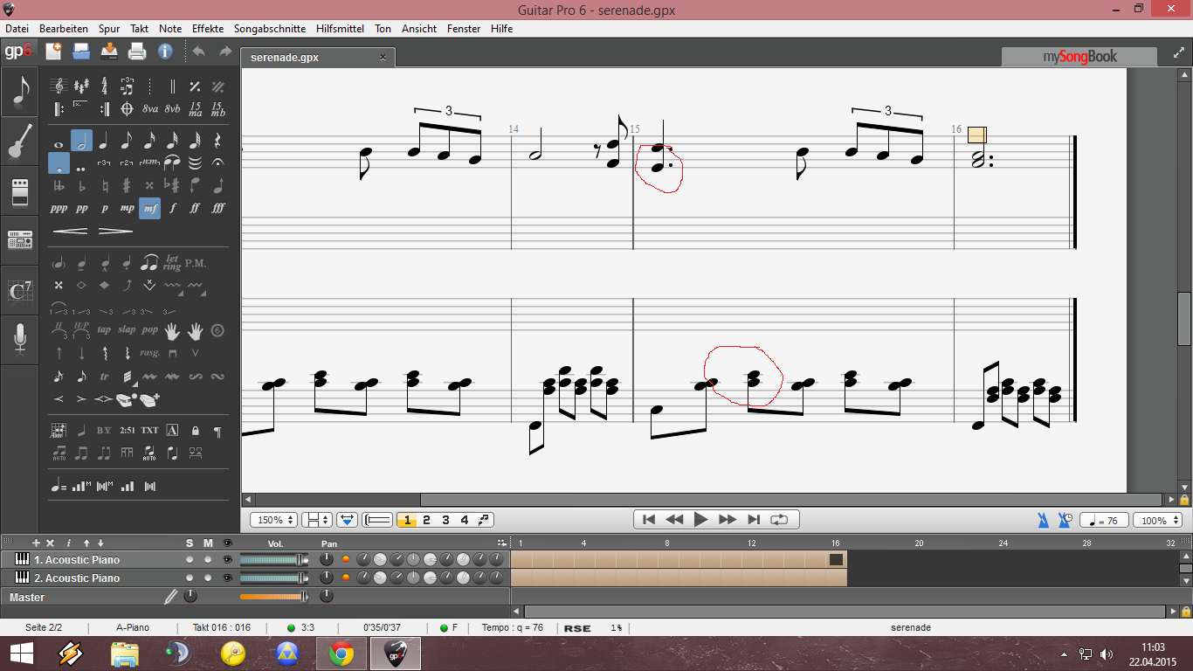Add a crescendo hairpin
The width and height of the screenshot is (1193, 671).
click(x=71, y=232)
